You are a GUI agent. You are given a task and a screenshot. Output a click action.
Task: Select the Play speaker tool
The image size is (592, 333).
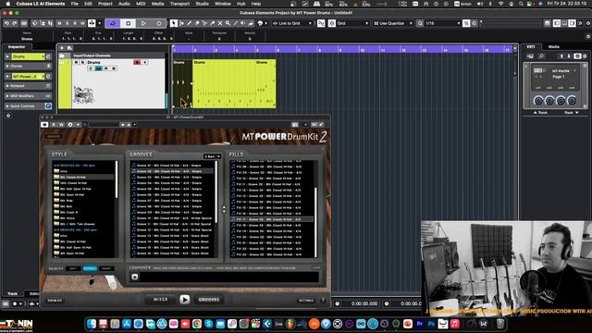pos(243,23)
